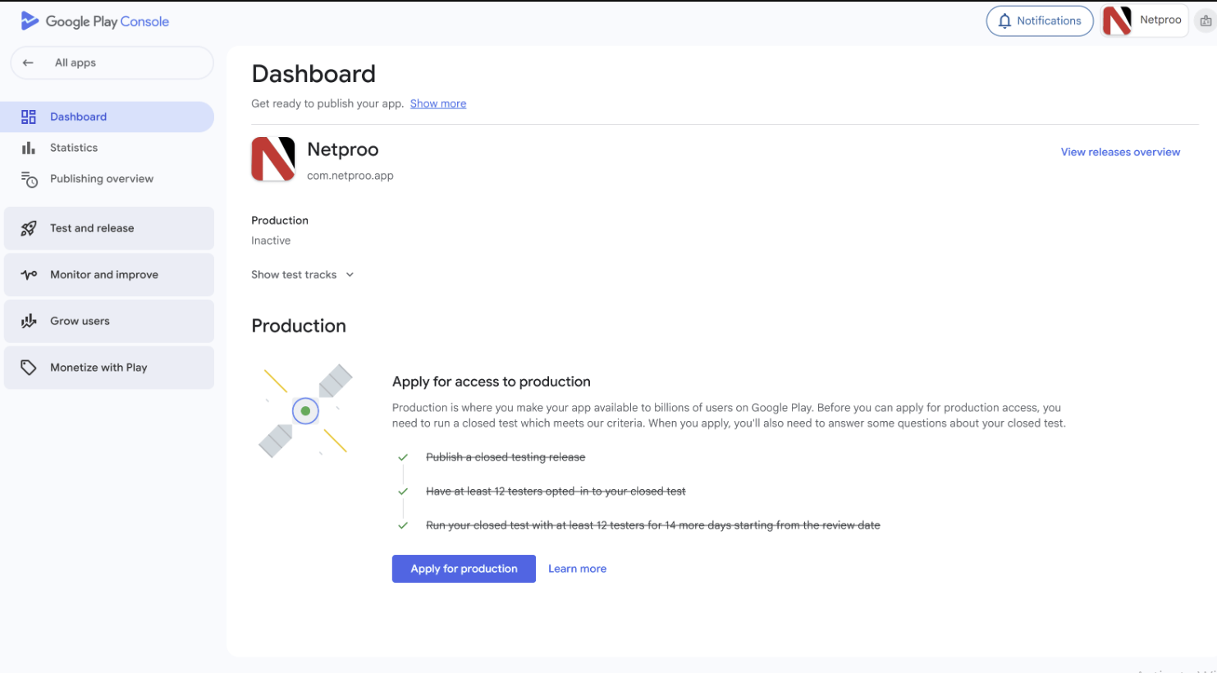Viewport: 1217px width, 673px height.
Task: Click the Google Play Console logo
Action: pyautogui.click(x=94, y=21)
